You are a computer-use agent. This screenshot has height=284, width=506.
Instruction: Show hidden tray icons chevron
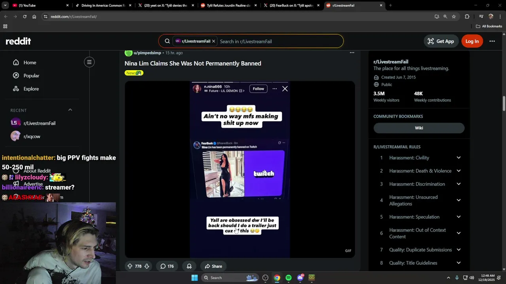[448, 278]
